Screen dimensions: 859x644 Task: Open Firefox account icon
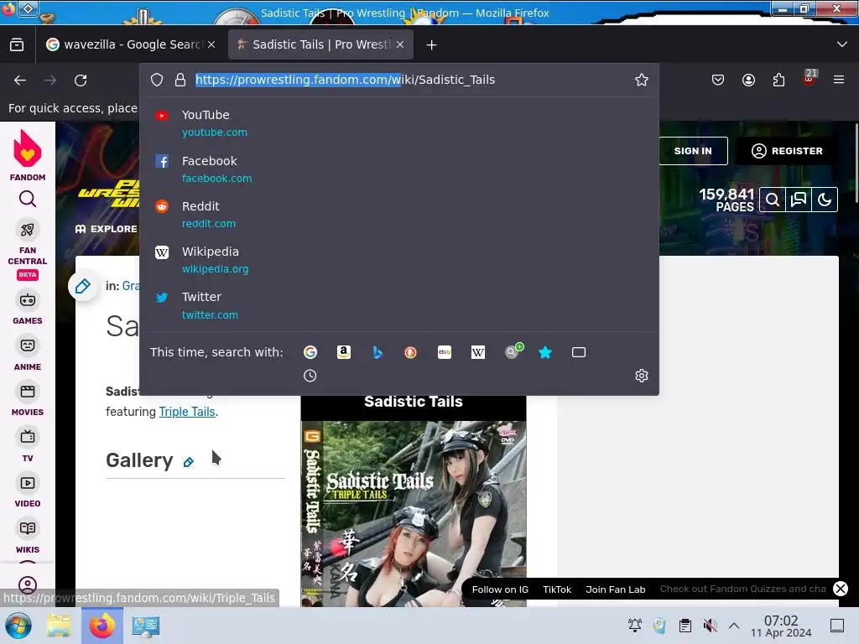pyautogui.click(x=748, y=80)
